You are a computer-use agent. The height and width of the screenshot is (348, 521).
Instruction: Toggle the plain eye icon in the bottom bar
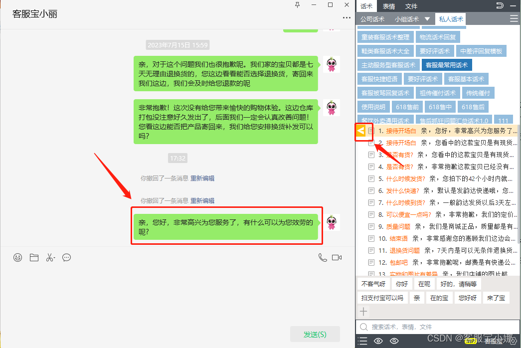pos(378,341)
